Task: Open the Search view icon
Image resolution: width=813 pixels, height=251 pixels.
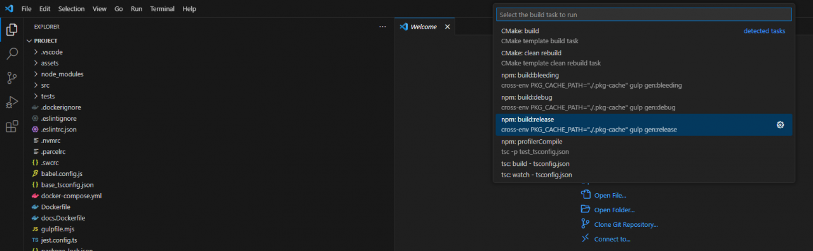Action: 11,53
